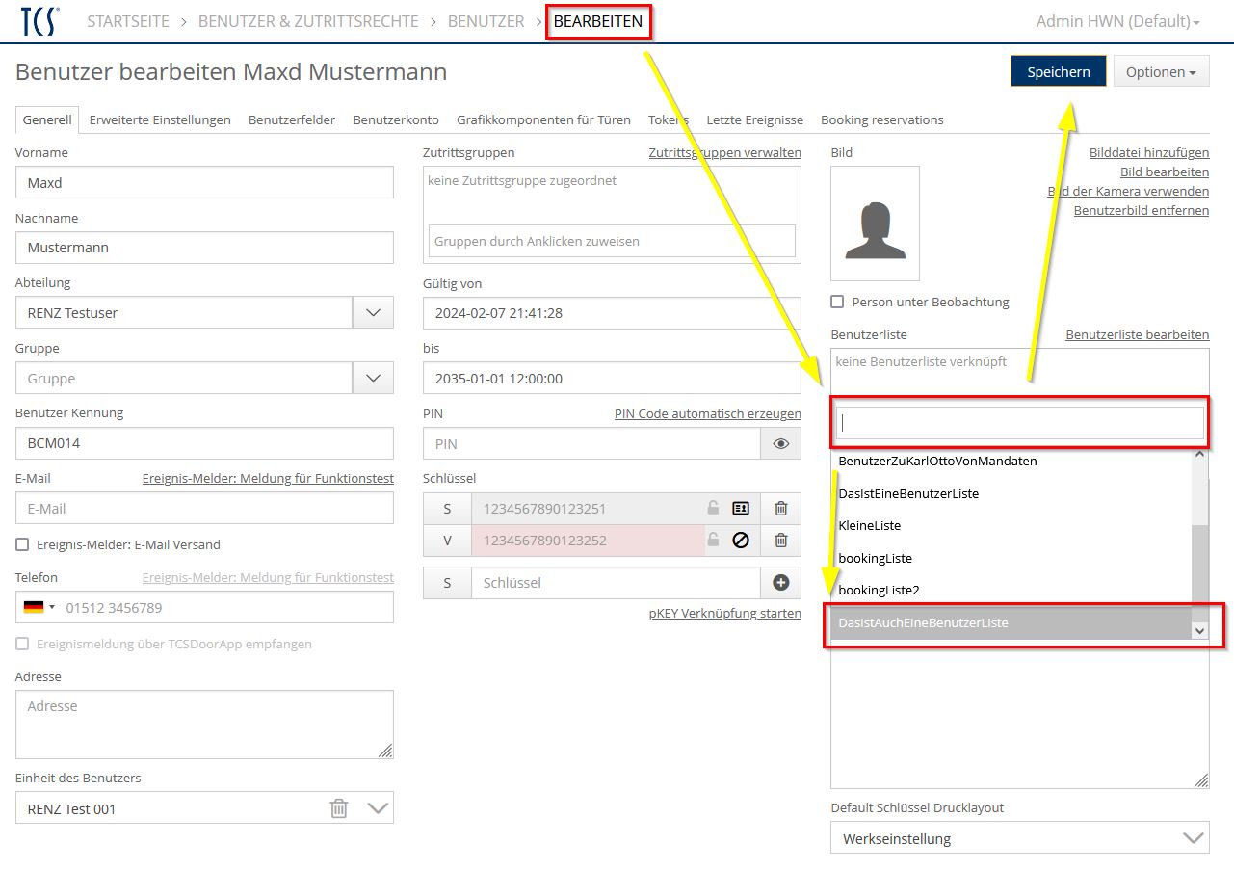Viewport: 1234px width, 871px height.
Task: Click the ID card icon for first key
Action: tap(740, 509)
